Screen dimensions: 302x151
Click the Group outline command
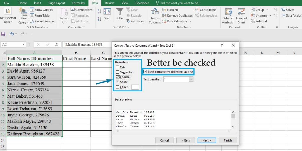pos(257,10)
